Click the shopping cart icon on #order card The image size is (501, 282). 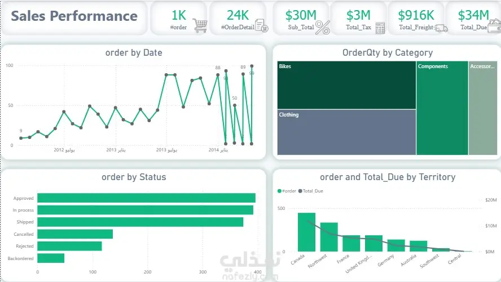click(x=200, y=25)
